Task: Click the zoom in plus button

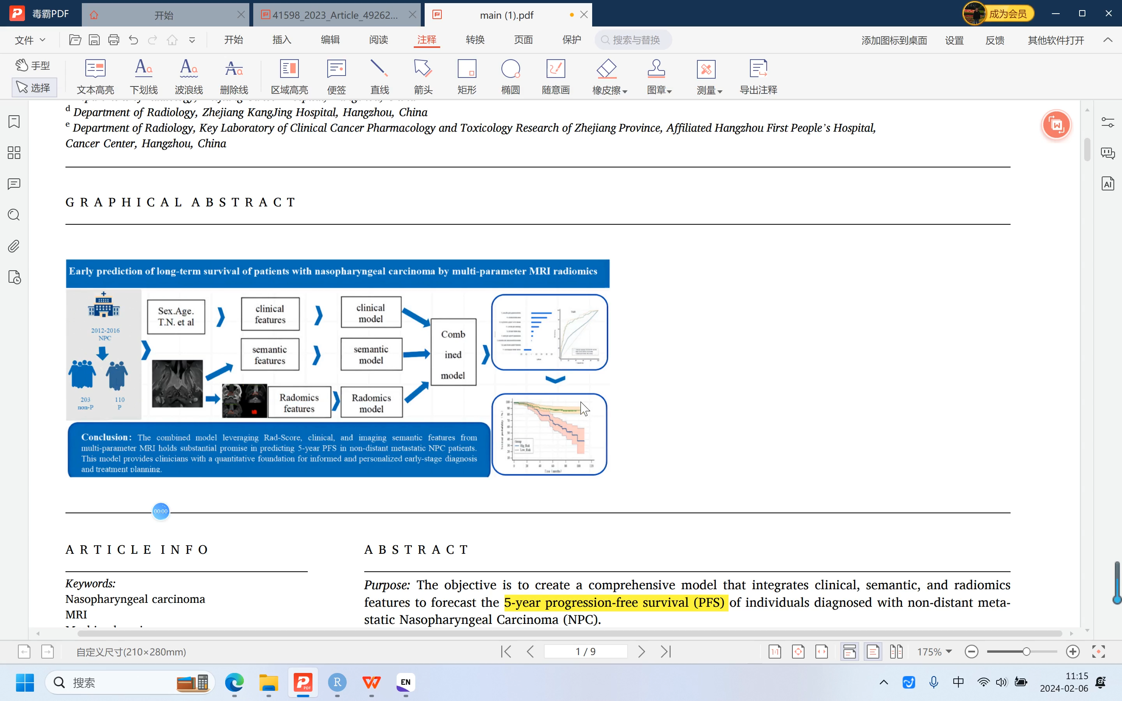Action: [1073, 652]
